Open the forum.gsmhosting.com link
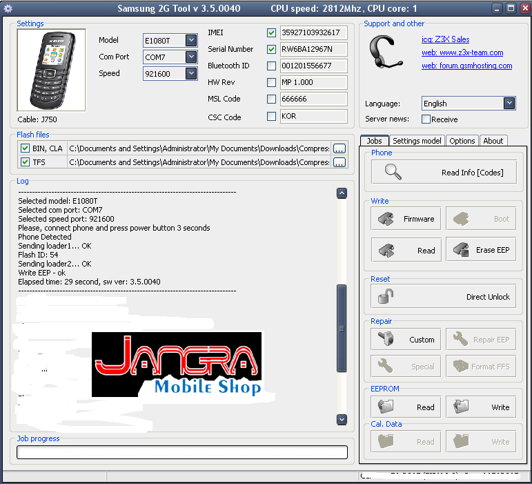Viewport: 532px width, 484px height. tap(466, 66)
